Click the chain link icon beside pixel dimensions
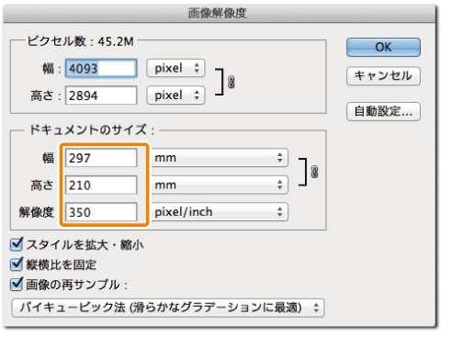The height and width of the screenshot is (337, 451). click(231, 82)
